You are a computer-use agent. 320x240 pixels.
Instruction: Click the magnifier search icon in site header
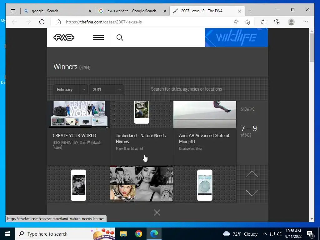(120, 37)
